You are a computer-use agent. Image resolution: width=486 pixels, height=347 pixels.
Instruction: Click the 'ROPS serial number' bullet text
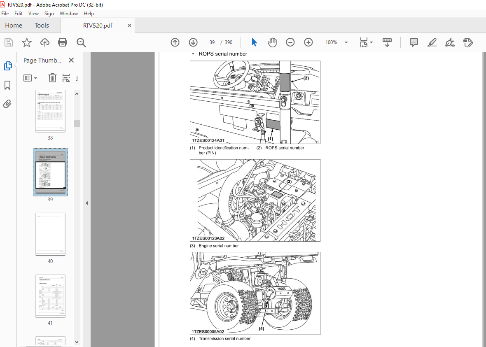(x=223, y=54)
